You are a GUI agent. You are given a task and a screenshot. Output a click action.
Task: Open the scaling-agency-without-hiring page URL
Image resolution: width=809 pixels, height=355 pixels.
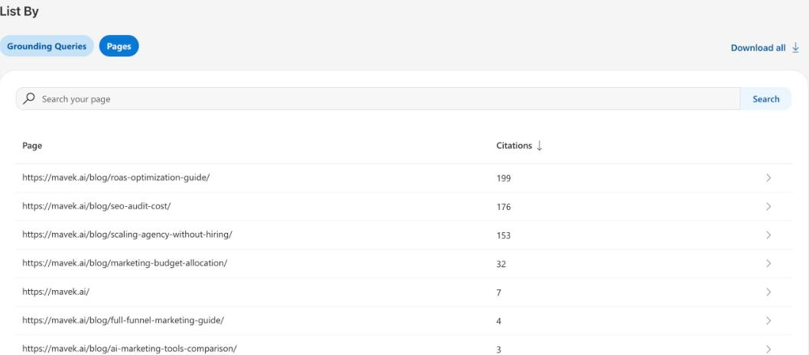coord(128,234)
